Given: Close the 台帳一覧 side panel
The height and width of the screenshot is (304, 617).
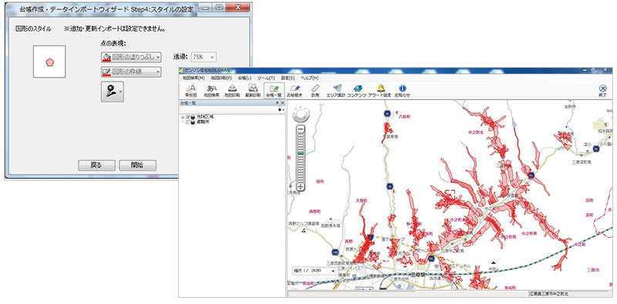Looking at the screenshot, I should point(282,103).
